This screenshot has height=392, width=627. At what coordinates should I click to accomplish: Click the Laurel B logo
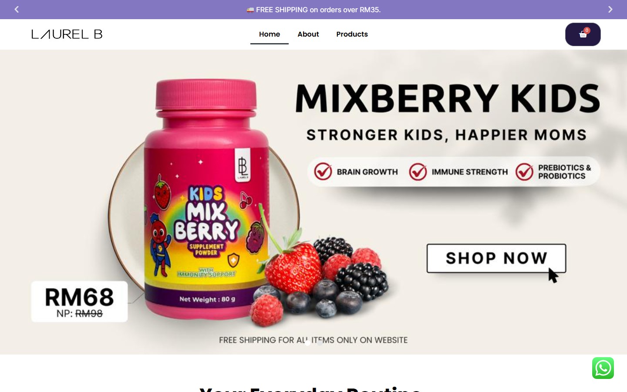tap(67, 34)
